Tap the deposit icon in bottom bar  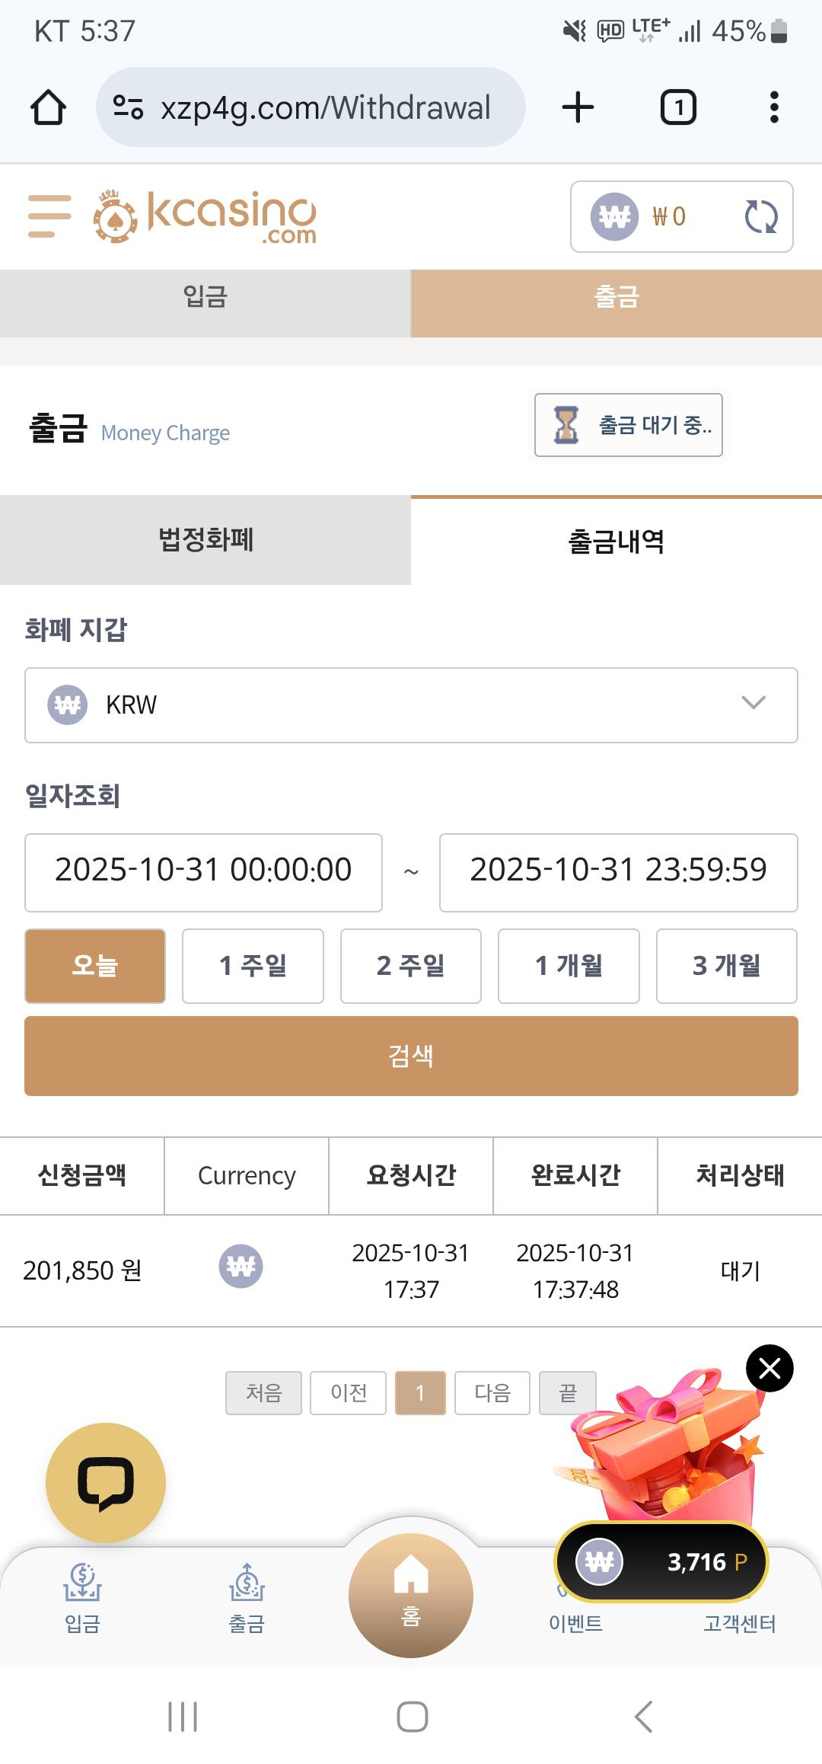click(x=82, y=1596)
